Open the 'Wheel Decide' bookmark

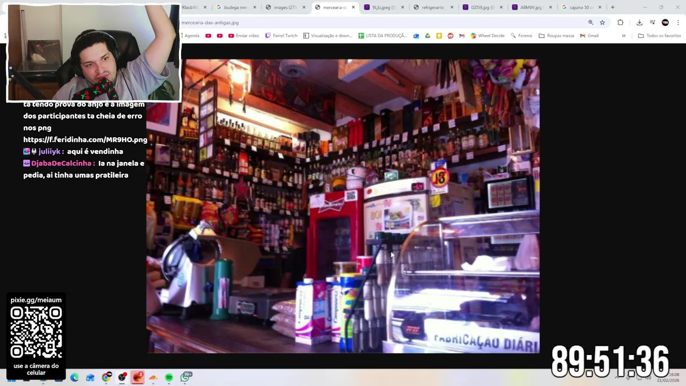coord(487,36)
